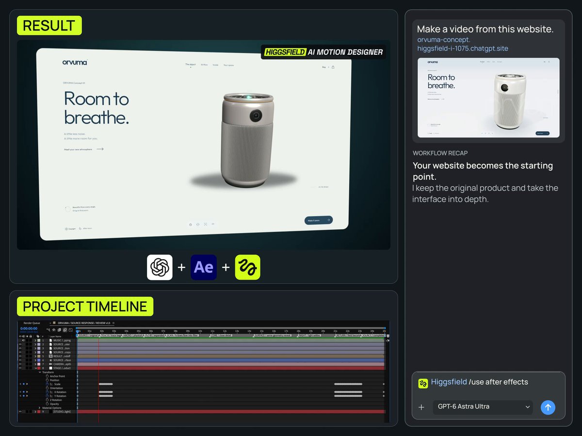Hide layer 7 CAMERA ..epth
The width and height of the screenshot is (582, 436).
click(20, 364)
